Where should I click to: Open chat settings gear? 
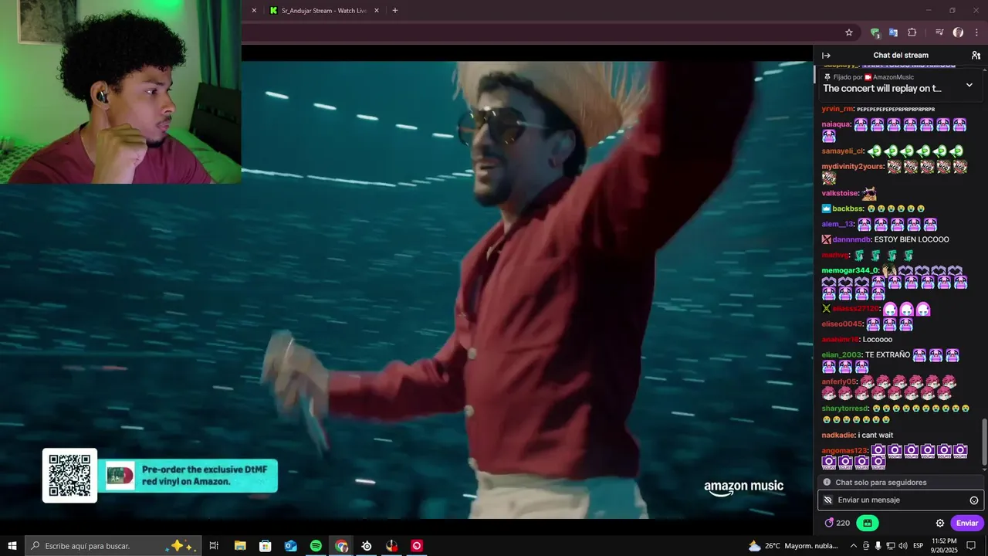click(x=940, y=523)
